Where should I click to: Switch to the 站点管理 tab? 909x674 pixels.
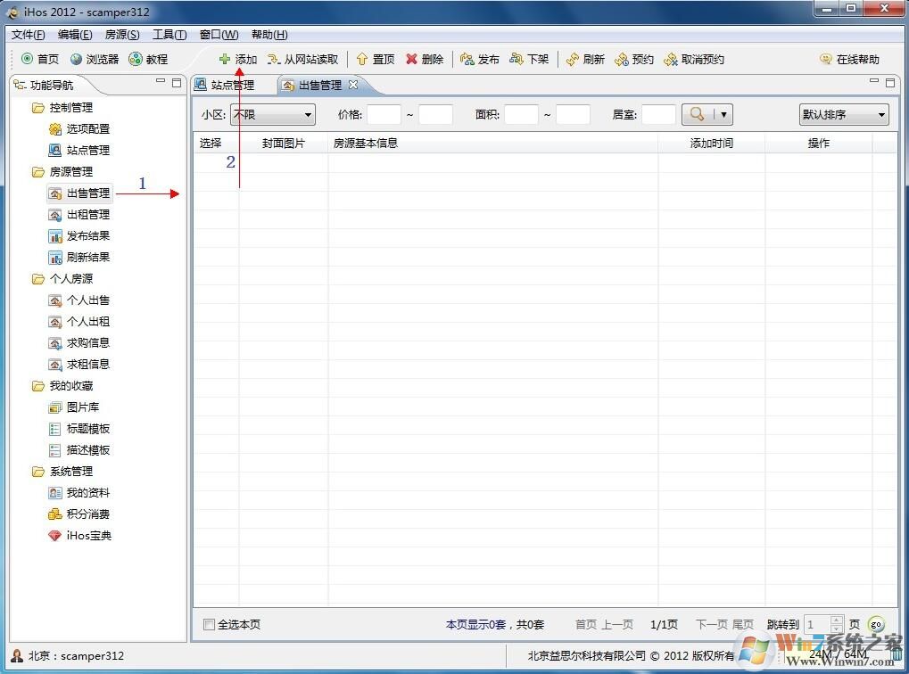click(230, 85)
